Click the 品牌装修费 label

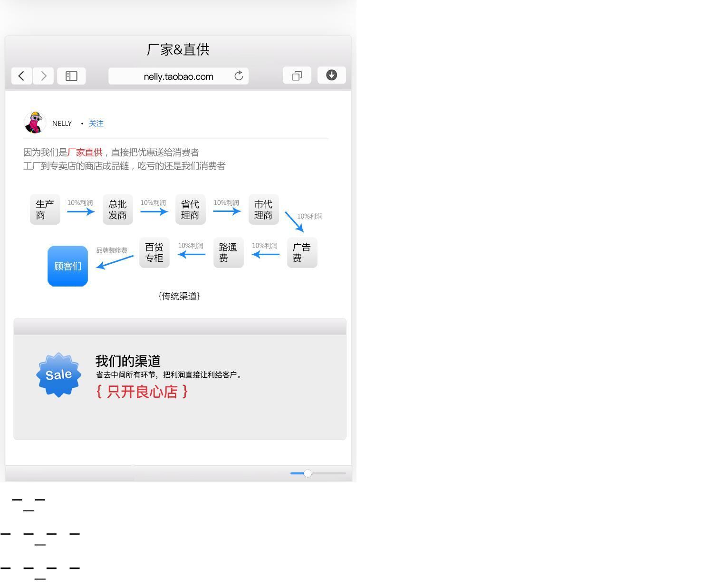[112, 250]
